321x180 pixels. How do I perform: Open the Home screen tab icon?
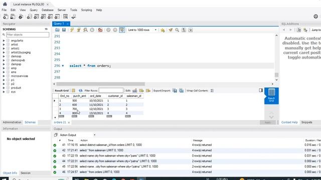(5, 4)
